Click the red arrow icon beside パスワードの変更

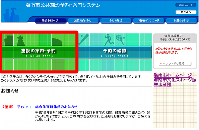point(161,63)
